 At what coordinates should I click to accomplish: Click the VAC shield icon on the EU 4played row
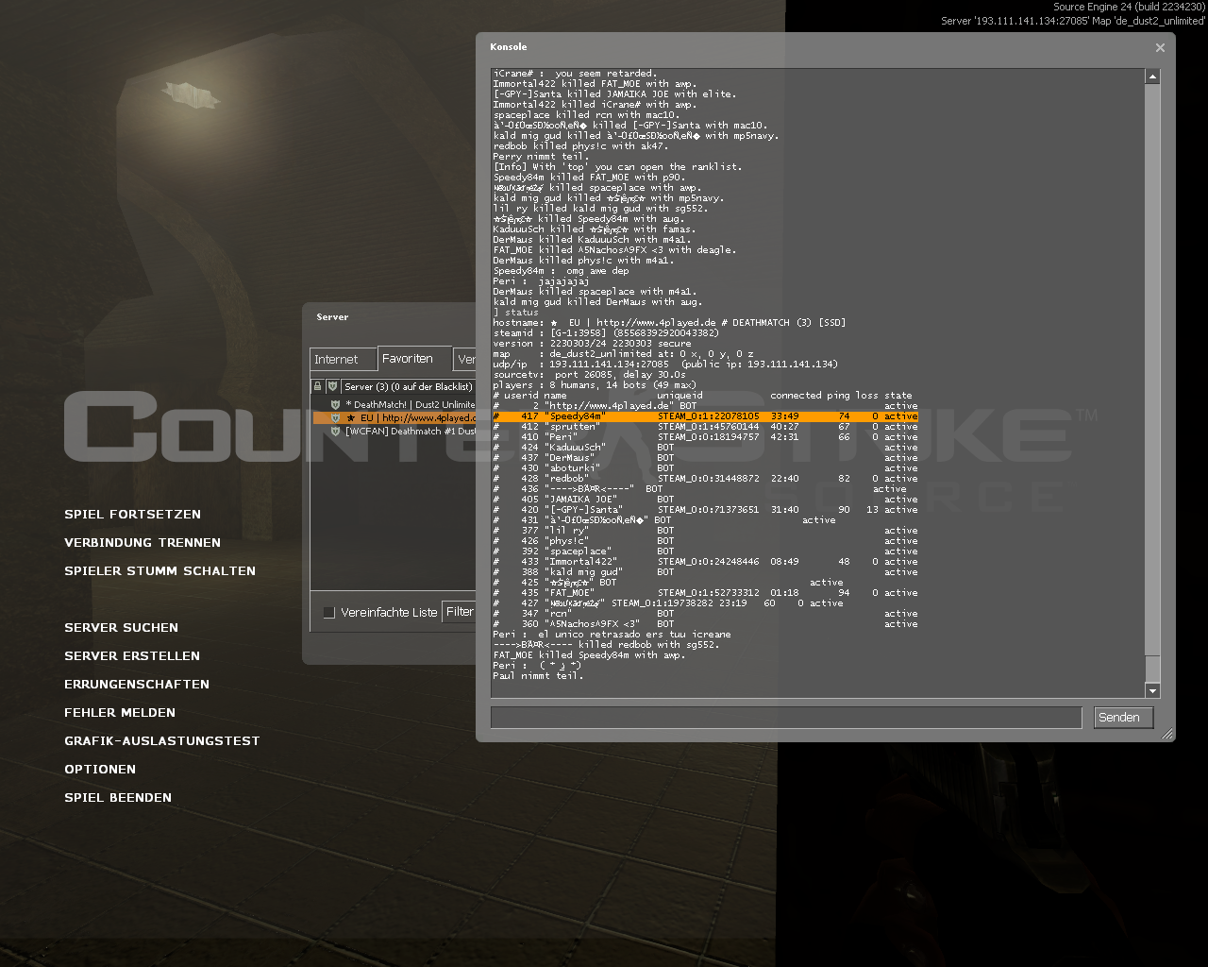[x=335, y=417]
